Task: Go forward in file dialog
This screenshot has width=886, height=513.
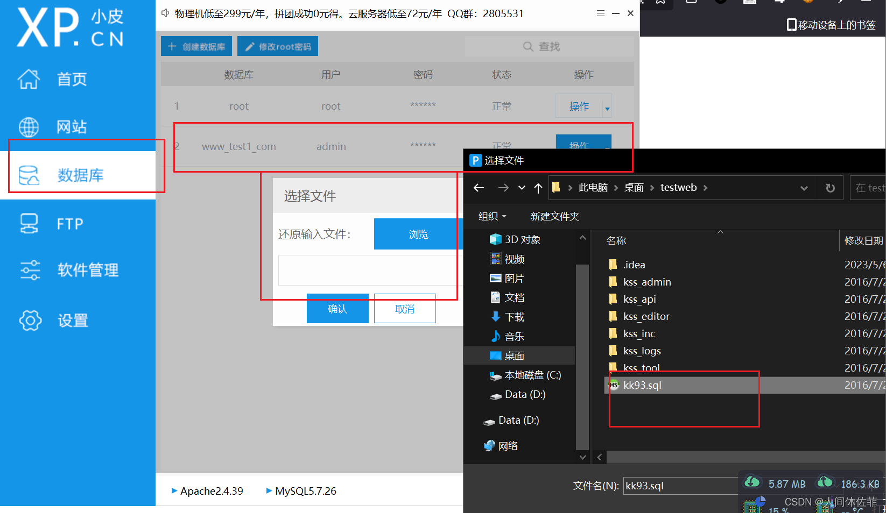Action: coord(503,188)
